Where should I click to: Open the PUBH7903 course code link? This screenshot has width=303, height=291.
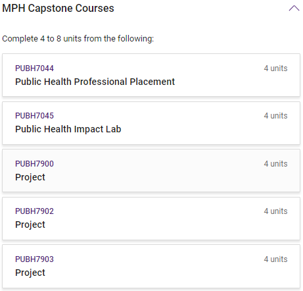(x=34, y=259)
